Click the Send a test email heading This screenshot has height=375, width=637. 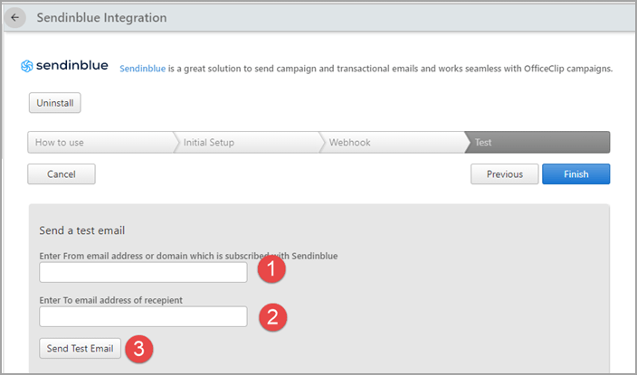click(x=82, y=230)
